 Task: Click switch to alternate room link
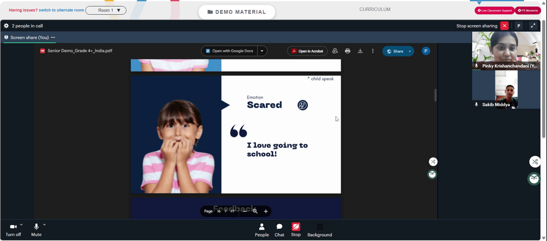point(61,10)
